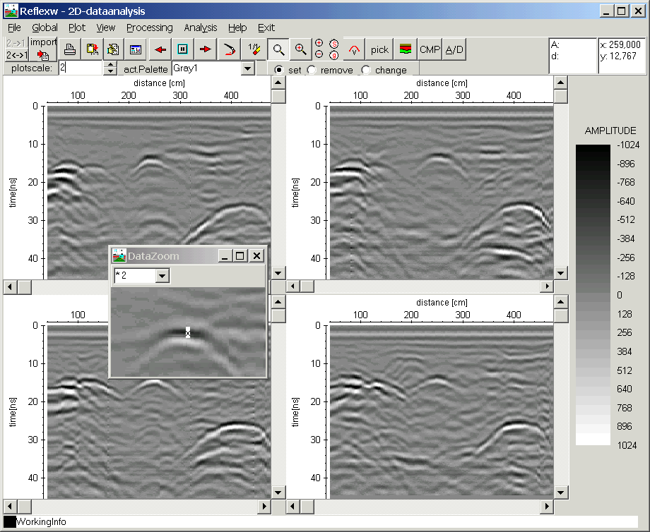The width and height of the screenshot is (650, 532).
Task: Click the import data button
Action: tap(42, 49)
